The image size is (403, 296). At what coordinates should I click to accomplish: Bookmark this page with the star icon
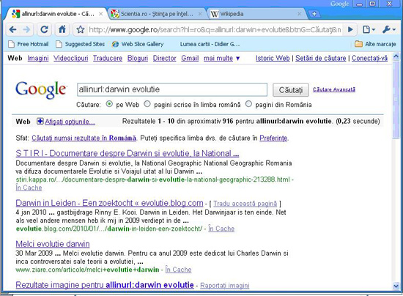point(81,30)
